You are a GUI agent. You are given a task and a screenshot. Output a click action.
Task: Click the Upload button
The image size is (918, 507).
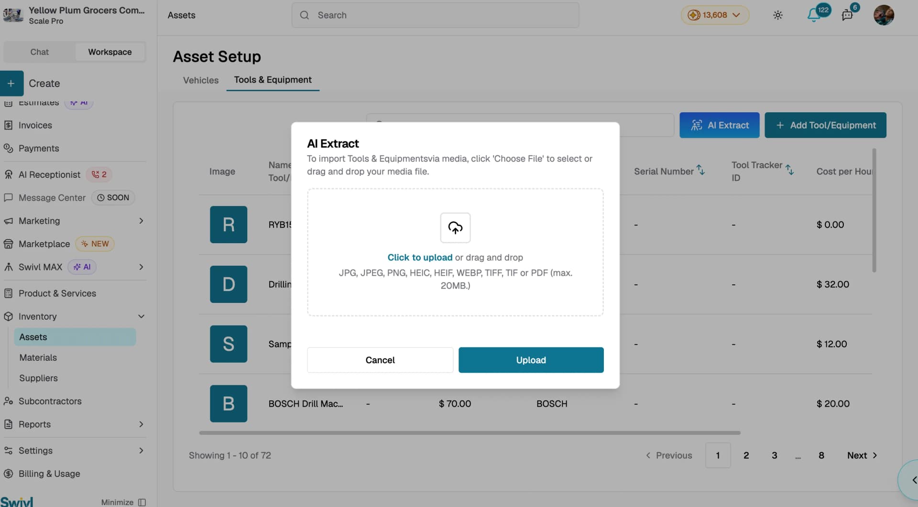(x=531, y=360)
